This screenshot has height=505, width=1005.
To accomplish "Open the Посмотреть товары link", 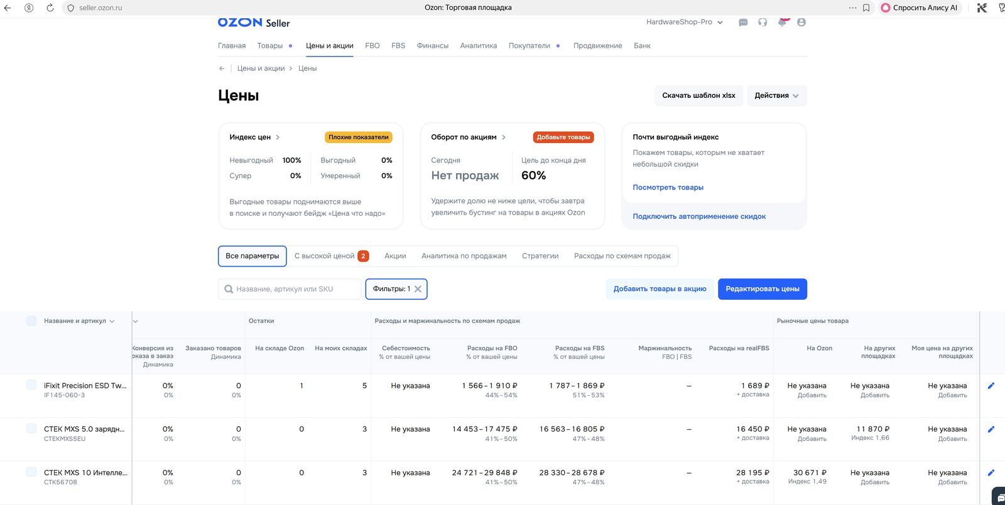I will 668,188.
